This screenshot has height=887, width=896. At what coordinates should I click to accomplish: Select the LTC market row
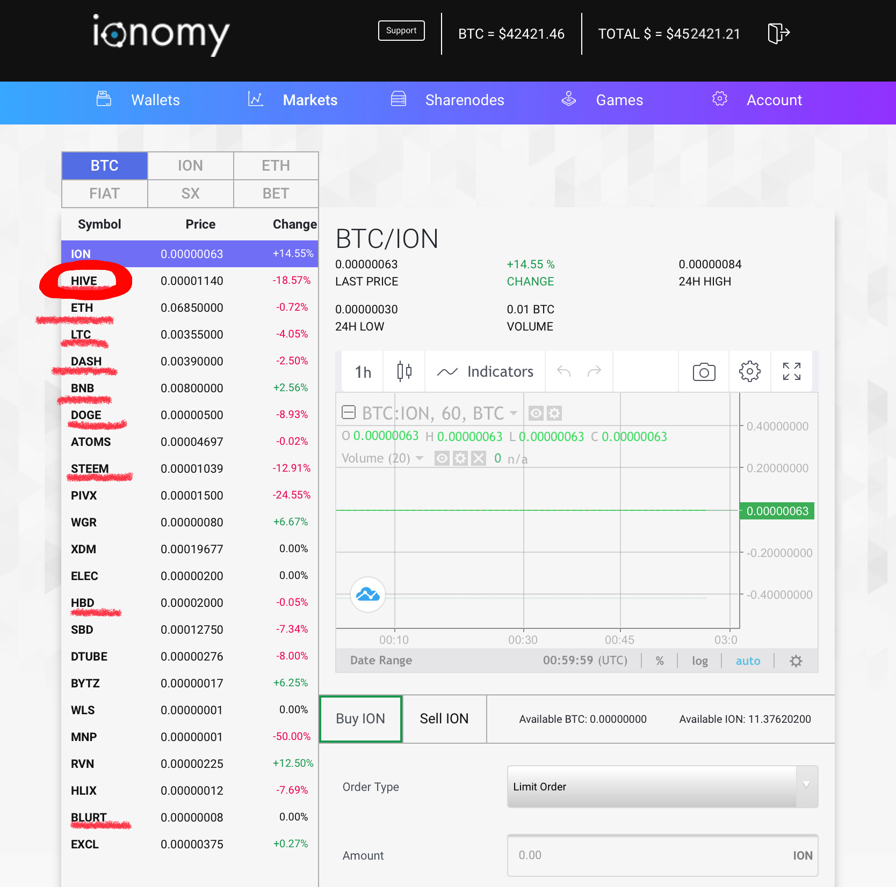(190, 334)
